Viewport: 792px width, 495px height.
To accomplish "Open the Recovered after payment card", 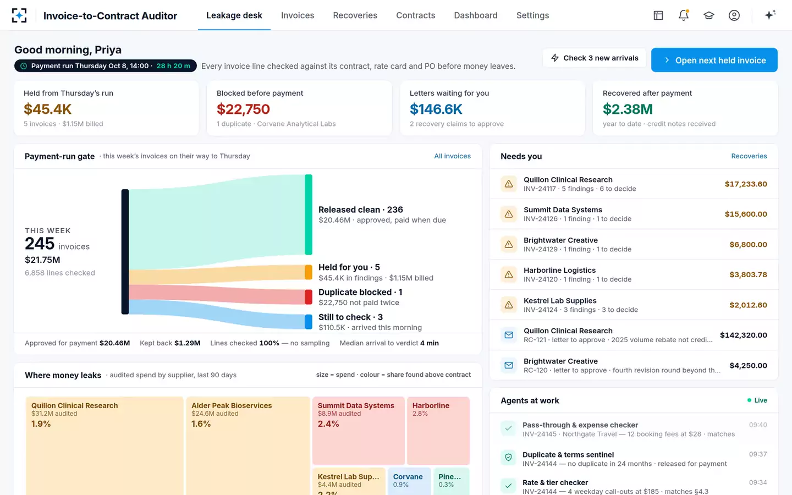I will click(685, 108).
